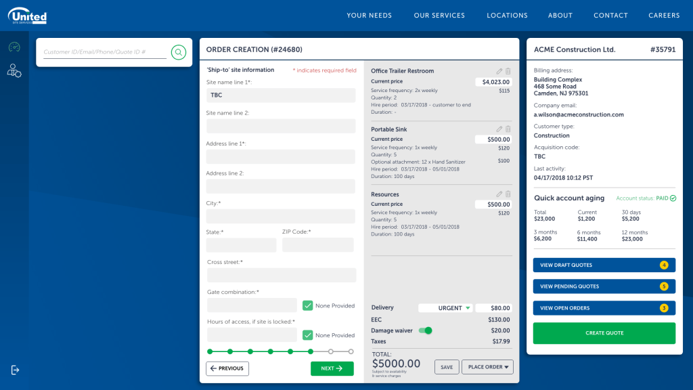The height and width of the screenshot is (390, 693).
Task: Click the logout icon at bottom left
Action: (x=16, y=370)
